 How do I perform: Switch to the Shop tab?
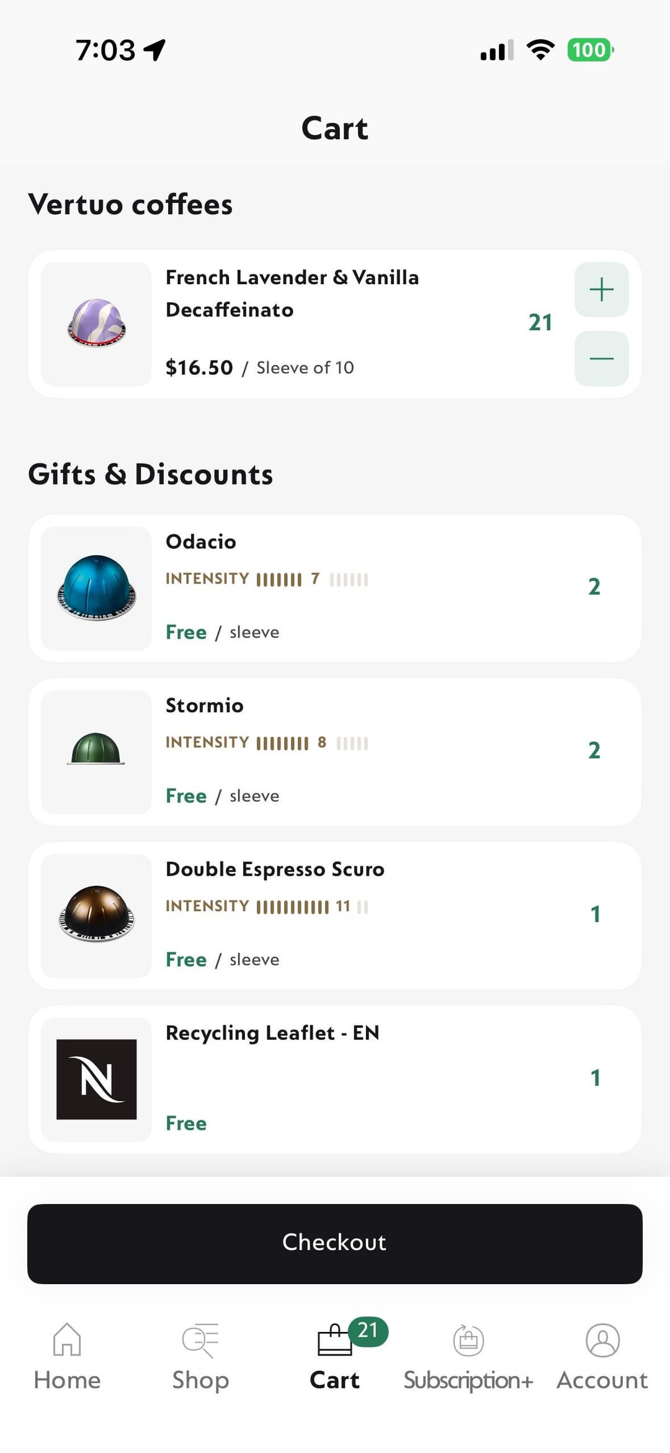click(x=200, y=1340)
